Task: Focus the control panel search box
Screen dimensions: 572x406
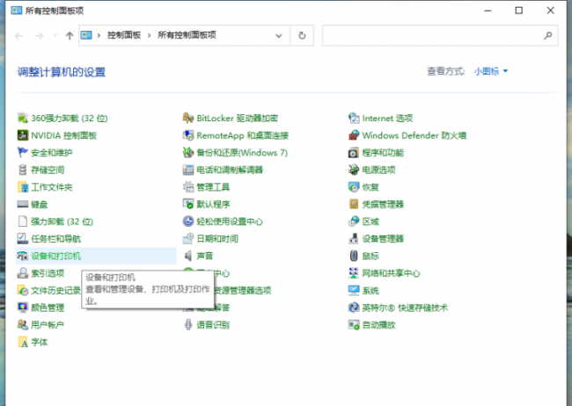Action: [440, 35]
